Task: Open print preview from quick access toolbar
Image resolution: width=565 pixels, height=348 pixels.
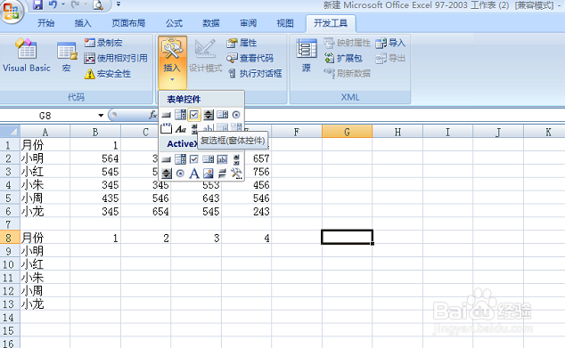Action: pos(98,4)
